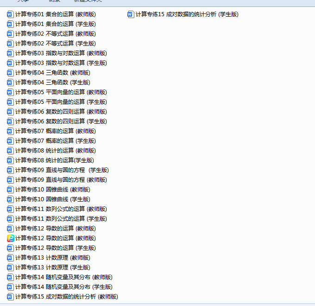Click Word icon of 计算专练03 指数与对数运算 (学生版)
Image resolution: width=315 pixels, height=306 pixels.
11,63
